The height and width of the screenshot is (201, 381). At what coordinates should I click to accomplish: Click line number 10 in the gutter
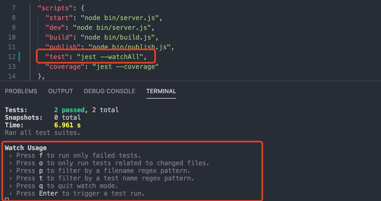[x=12, y=37]
